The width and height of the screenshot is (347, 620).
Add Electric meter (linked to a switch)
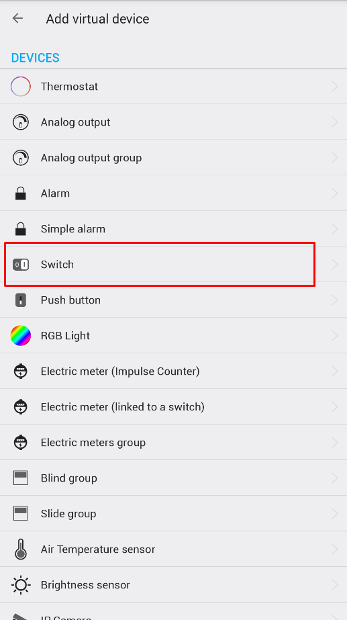(x=173, y=407)
